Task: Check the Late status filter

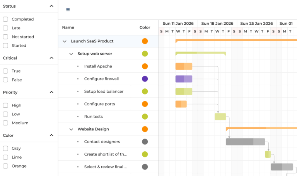Action: (x=5, y=28)
